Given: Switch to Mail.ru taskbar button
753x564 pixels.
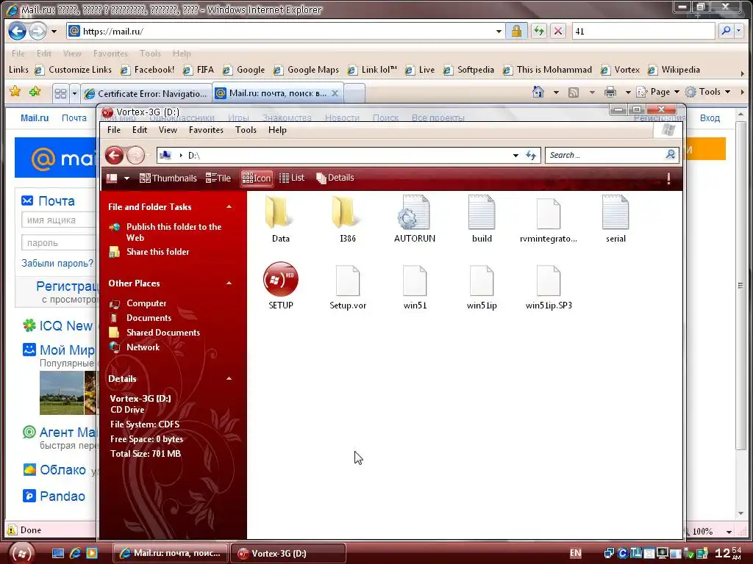Looking at the screenshot, I should [x=170, y=553].
